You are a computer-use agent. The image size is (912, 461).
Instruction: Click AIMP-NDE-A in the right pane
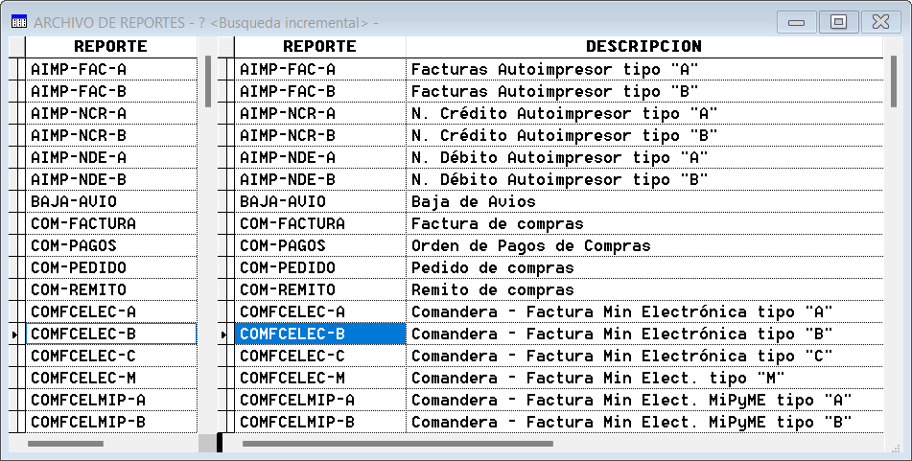[x=320, y=157]
